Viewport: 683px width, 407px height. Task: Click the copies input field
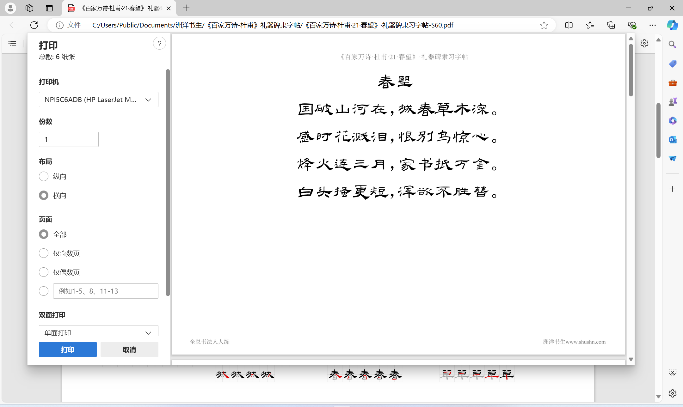click(x=69, y=139)
